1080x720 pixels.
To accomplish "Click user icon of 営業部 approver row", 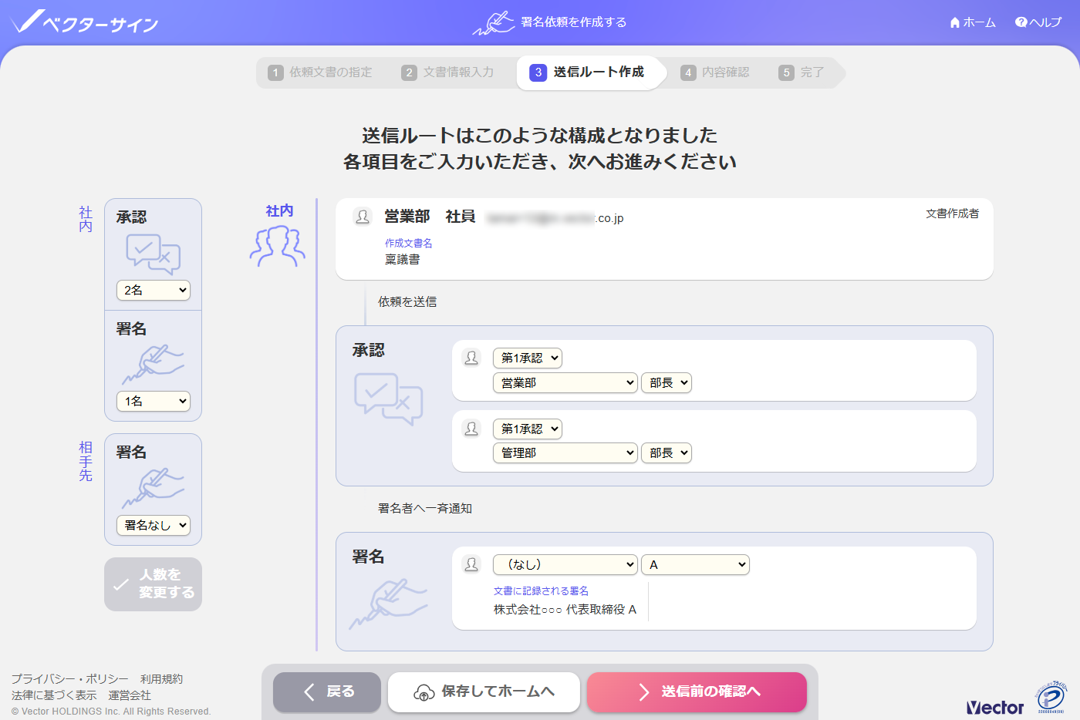I will [471, 358].
